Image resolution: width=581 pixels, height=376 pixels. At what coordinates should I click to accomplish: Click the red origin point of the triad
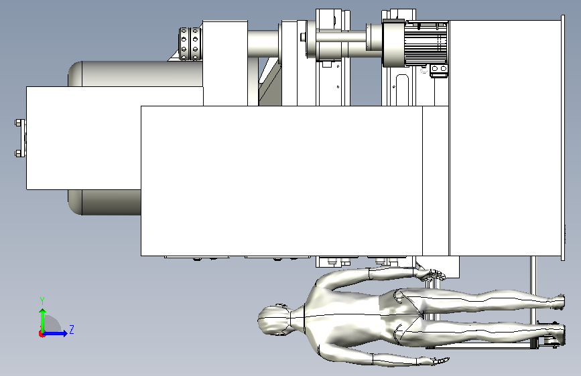pos(42,334)
